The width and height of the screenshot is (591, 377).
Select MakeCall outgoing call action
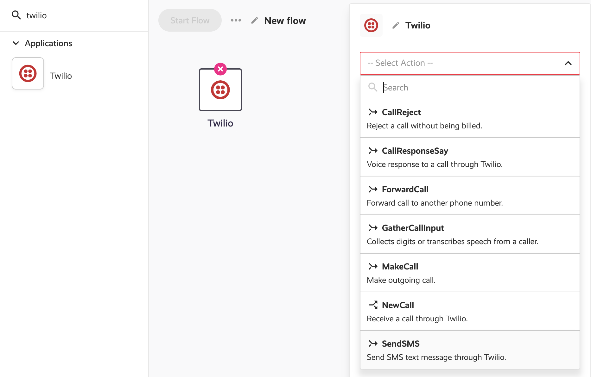coord(470,273)
